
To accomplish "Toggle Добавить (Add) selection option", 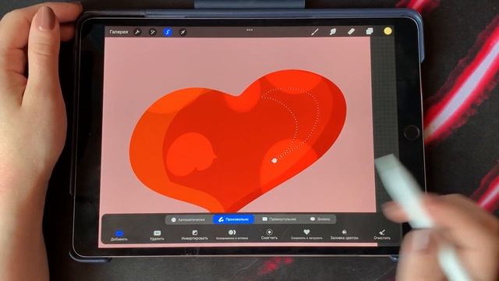I will pos(119,236).
